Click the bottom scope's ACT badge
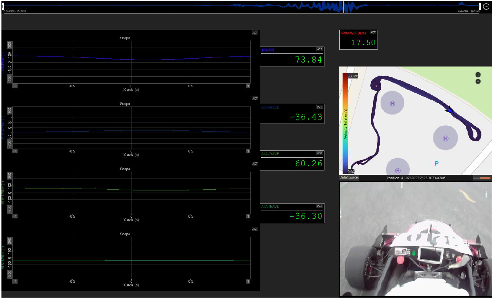 tap(255, 229)
